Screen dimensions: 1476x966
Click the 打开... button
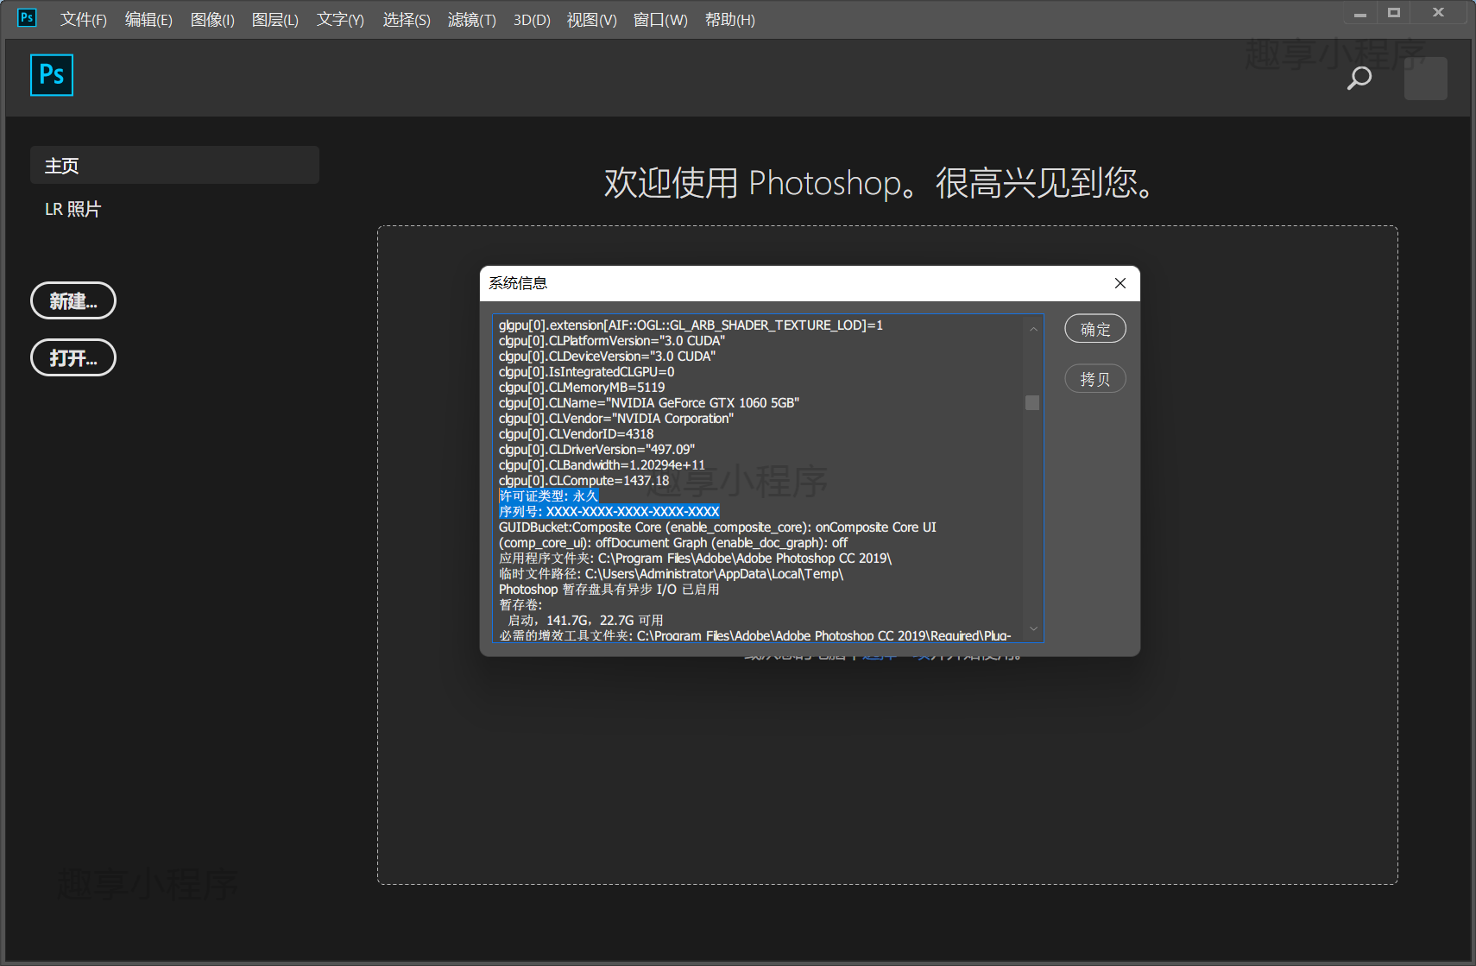73,357
